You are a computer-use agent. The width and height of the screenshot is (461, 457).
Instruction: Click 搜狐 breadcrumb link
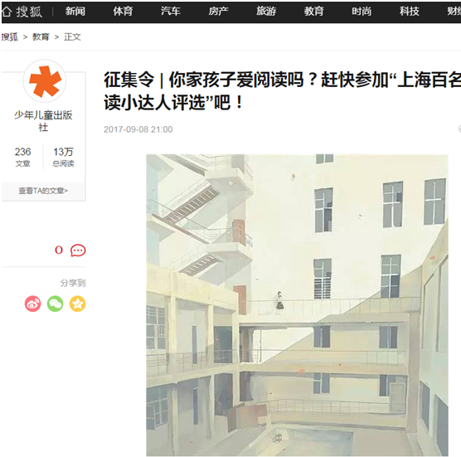click(9, 37)
